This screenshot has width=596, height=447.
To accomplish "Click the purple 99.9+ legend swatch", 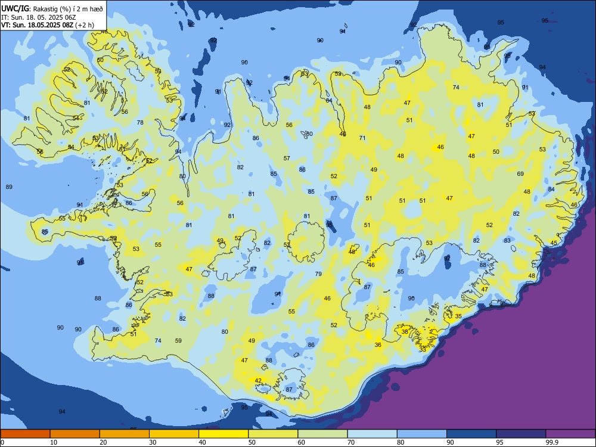I will pos(570,434).
